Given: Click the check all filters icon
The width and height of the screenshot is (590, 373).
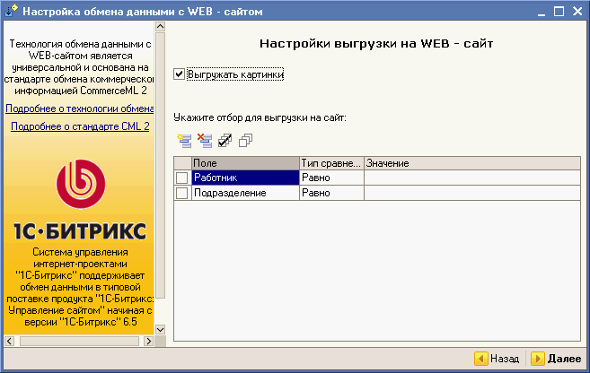Looking at the screenshot, I should [225, 140].
